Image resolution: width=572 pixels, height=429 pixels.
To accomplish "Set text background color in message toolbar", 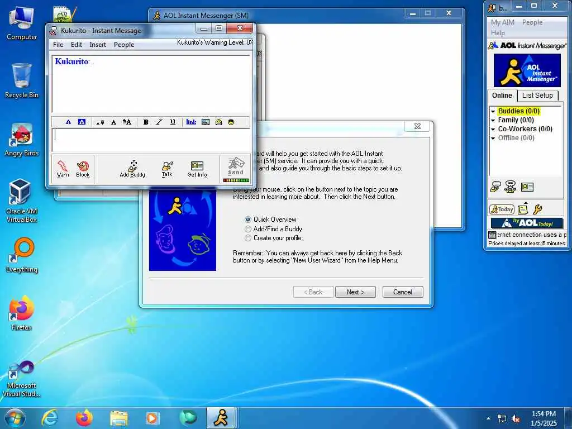I will tap(82, 122).
